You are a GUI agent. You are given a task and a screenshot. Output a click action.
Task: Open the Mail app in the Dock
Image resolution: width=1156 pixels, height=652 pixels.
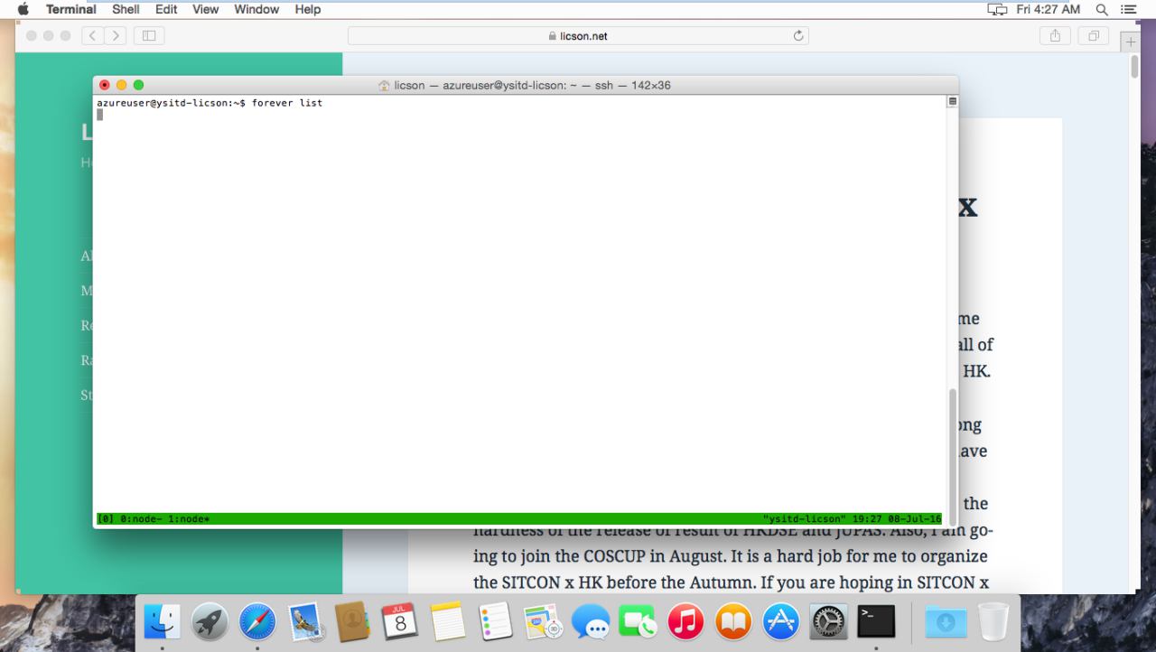point(305,621)
